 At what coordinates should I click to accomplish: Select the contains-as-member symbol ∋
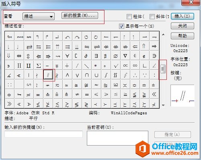click(x=154, y=56)
